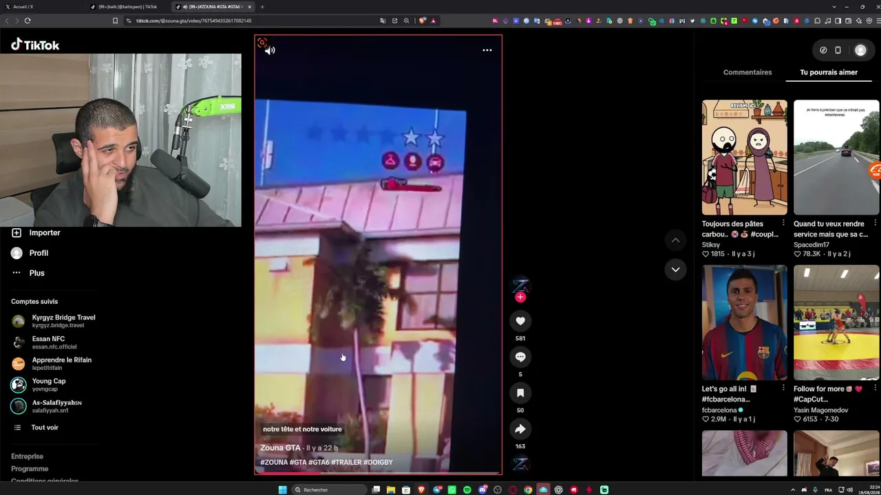The image size is (881, 495).
Task: Open options for 'Toujours des pâtes carbou' card
Action: point(783,223)
